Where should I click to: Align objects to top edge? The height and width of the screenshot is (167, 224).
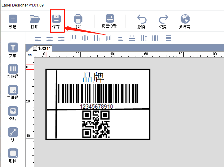coord(73,38)
